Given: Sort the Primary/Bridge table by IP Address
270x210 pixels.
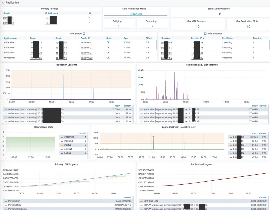Looking at the screenshot, I should coord(51,13).
